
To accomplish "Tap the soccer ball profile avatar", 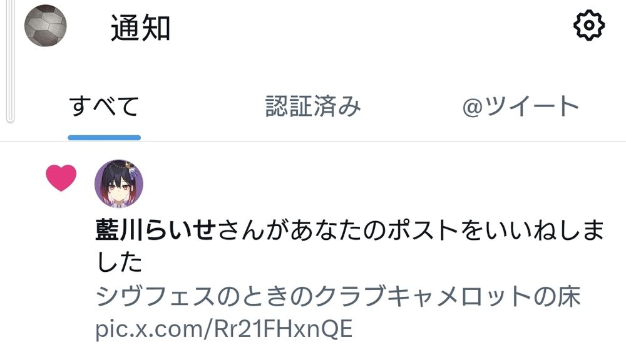I will (46, 26).
